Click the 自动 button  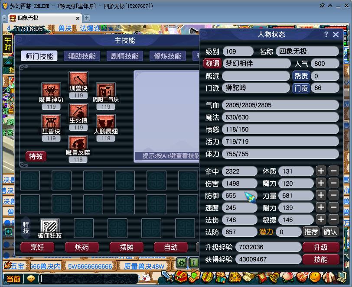pyautogui.click(x=171, y=247)
